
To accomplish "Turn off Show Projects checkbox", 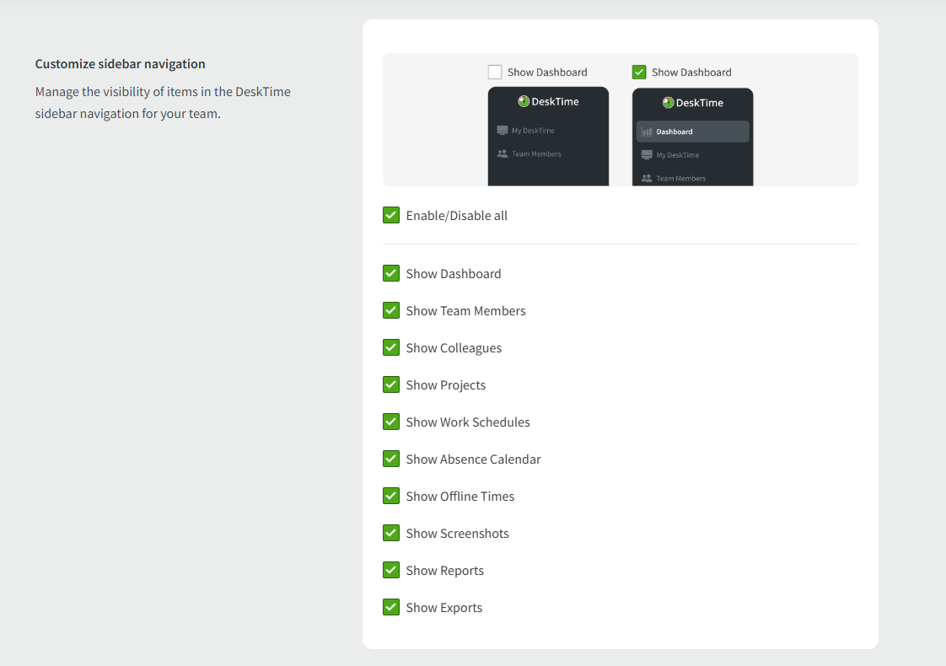I will tap(391, 385).
